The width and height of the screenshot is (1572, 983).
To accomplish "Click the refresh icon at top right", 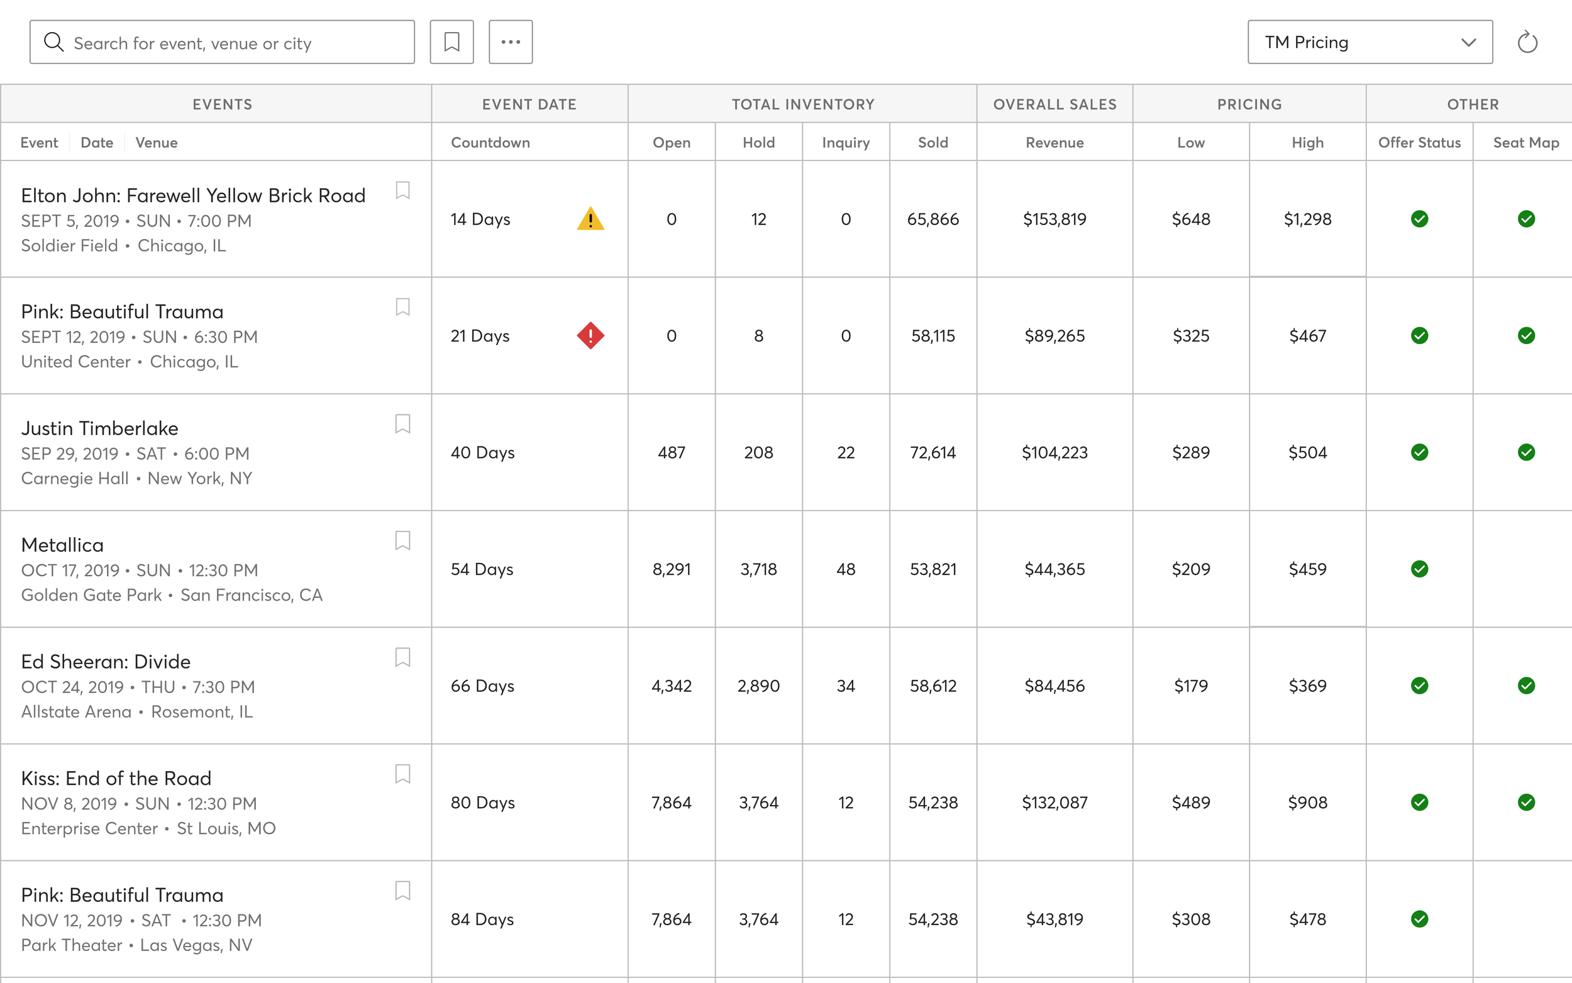I will (1527, 43).
